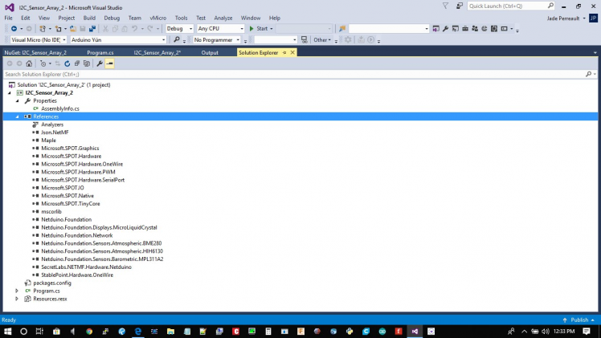Screen dimensions: 601x338
Task: Open the Analyze menu
Action: coord(223,18)
